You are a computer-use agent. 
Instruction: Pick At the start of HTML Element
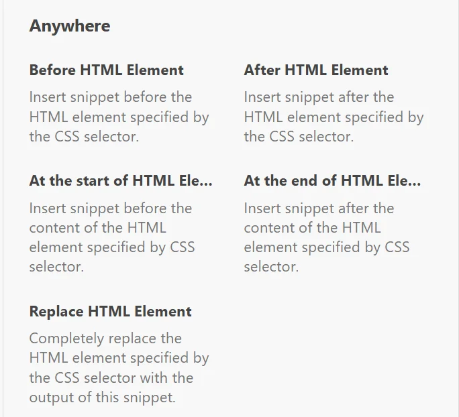121,181
